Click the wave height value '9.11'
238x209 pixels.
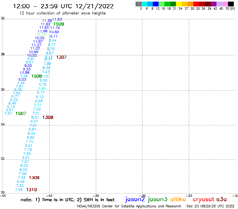[54, 36]
